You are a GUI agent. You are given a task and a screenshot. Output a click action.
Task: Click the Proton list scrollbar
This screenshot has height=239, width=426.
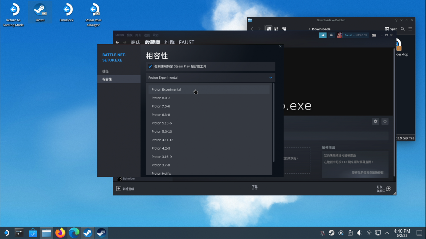coord(274,123)
